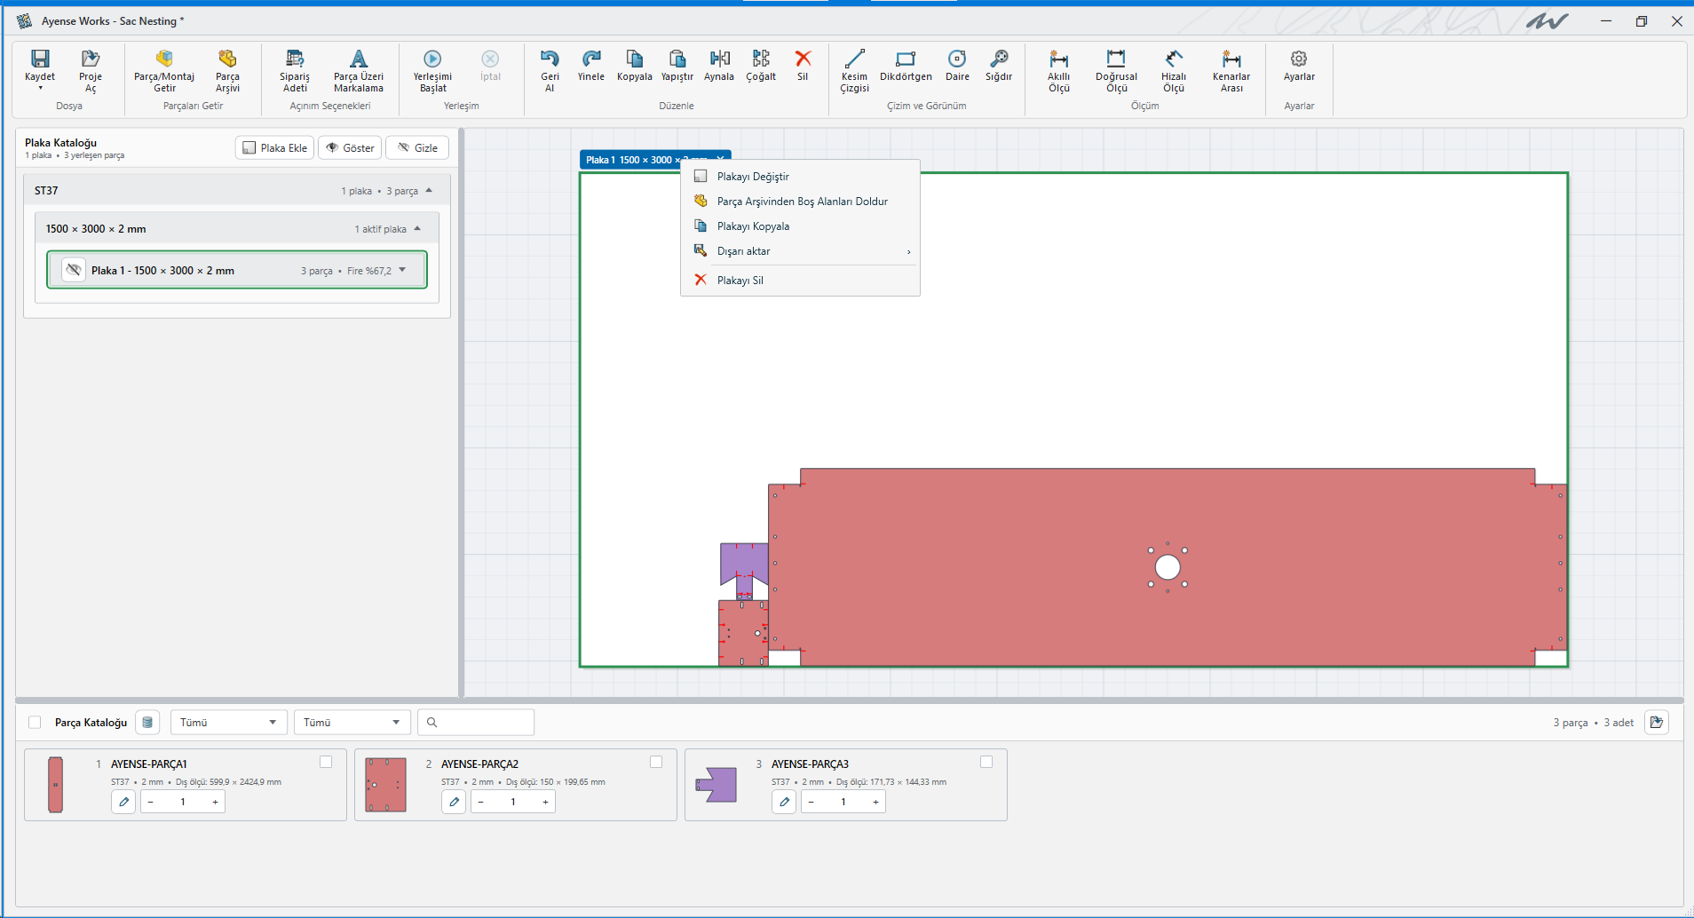Toggle Parça Kataloğu select-all checkbox

[35, 722]
